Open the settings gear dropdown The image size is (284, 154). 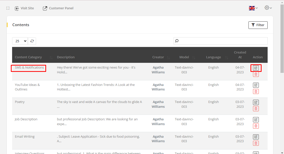pos(268,8)
